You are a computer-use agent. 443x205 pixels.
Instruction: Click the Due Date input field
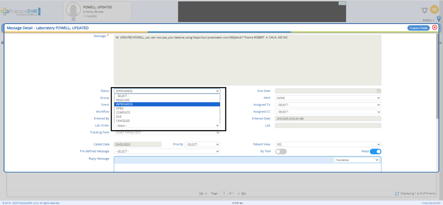[x=328, y=91]
